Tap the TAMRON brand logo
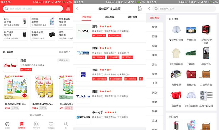Screen dimensions: 219x130 coord(83,53)
